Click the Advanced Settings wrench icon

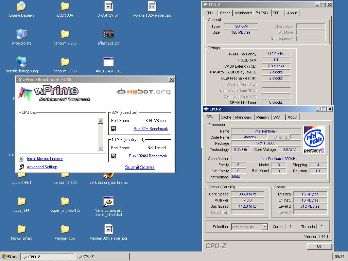[21, 167]
